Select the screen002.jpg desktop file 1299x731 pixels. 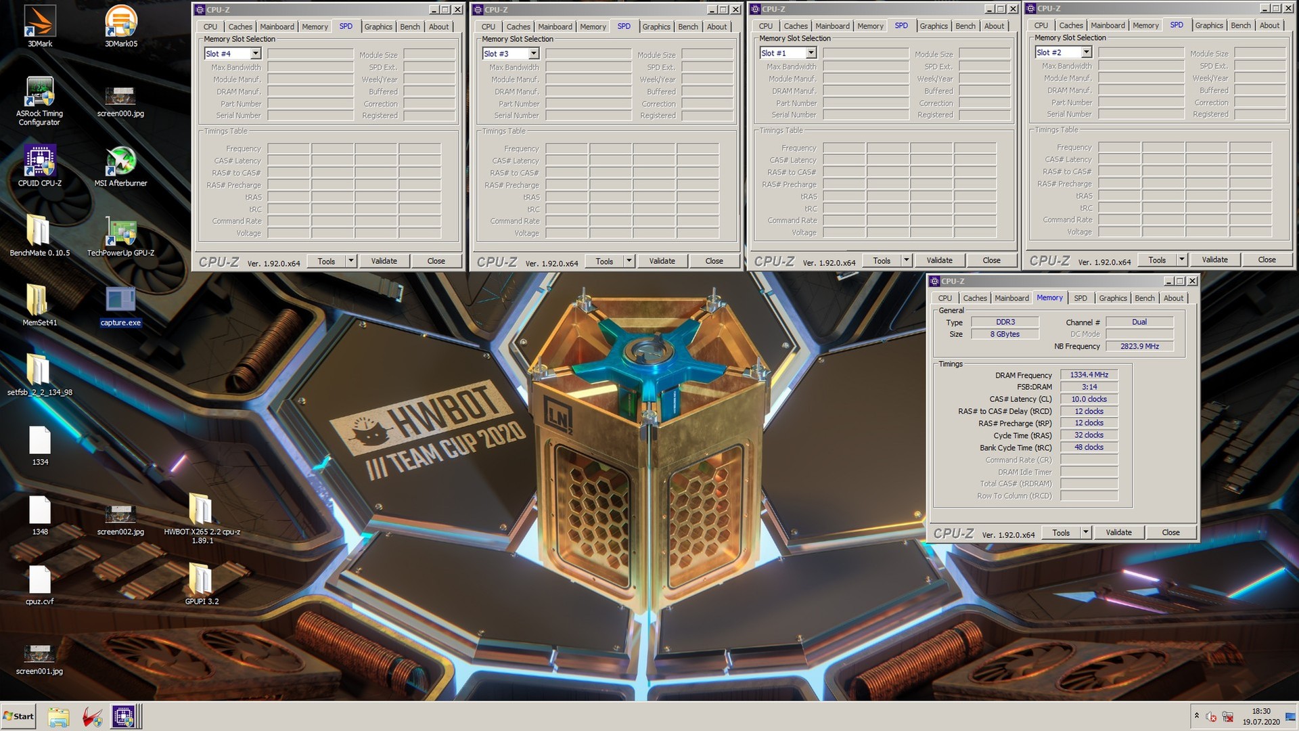click(x=120, y=518)
